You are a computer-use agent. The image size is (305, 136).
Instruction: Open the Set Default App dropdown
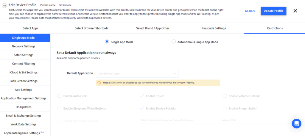[137, 74]
